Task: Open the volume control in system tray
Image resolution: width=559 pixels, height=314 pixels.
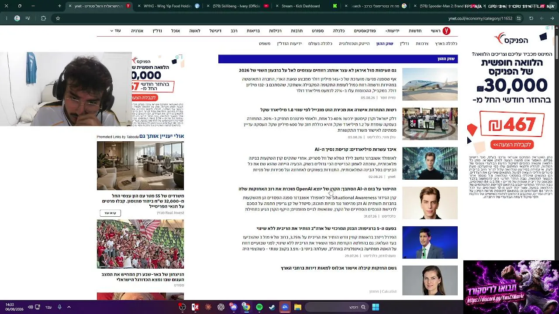Action: point(31,307)
